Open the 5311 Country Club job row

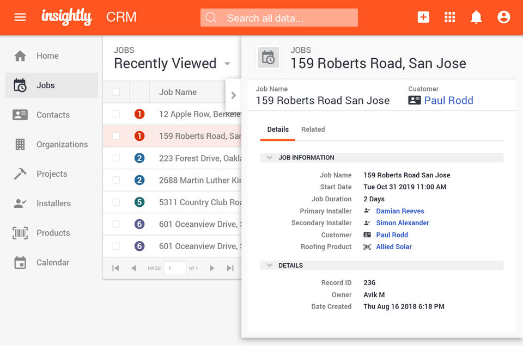click(172, 202)
